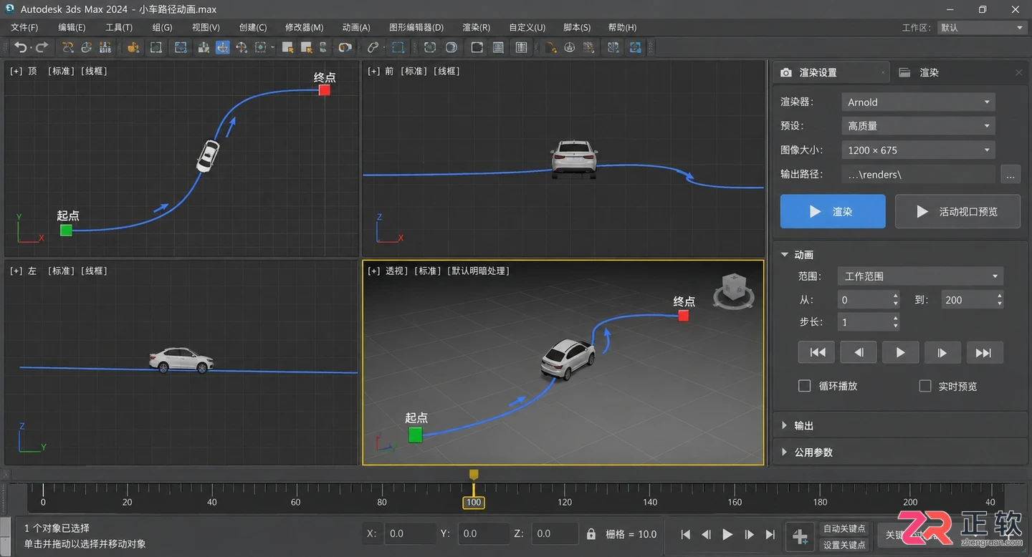Open the 范围 工作范围 dropdown
The height and width of the screenshot is (557, 1032).
tap(920, 276)
